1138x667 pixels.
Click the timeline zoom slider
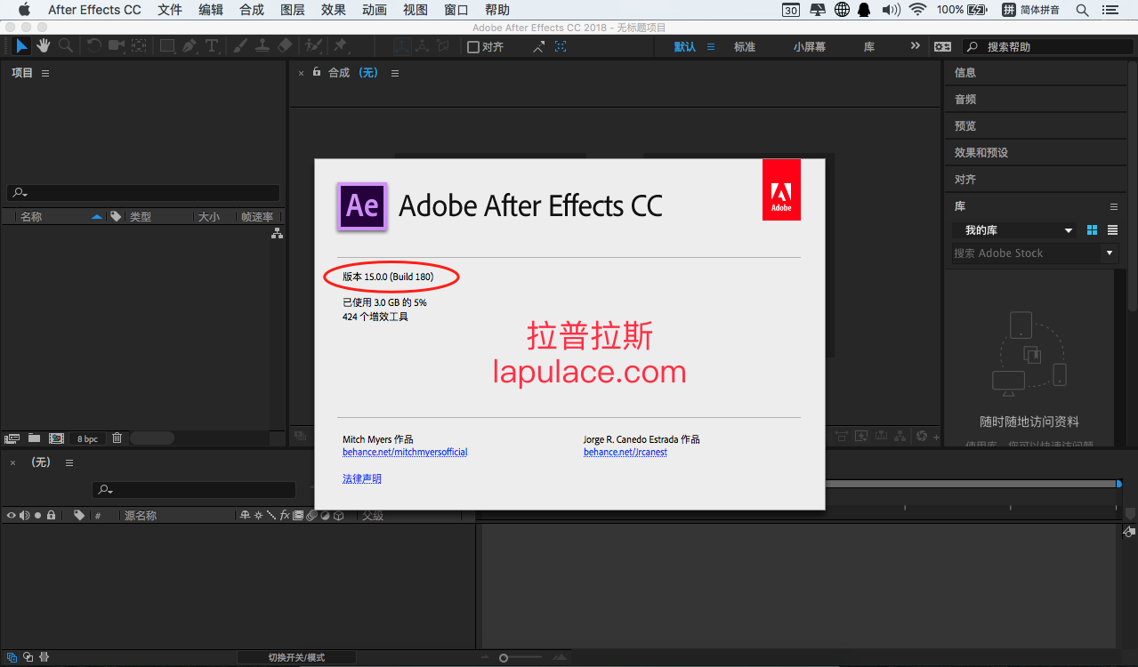(520, 658)
